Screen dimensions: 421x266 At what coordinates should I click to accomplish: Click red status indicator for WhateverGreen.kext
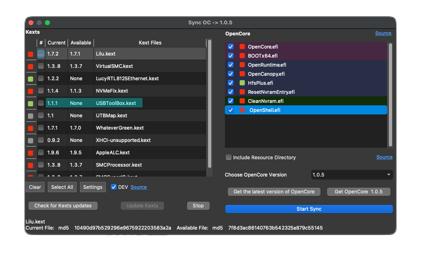(x=31, y=128)
